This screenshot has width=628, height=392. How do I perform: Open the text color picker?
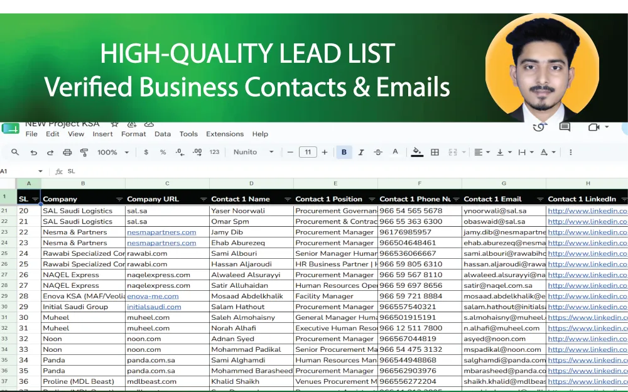(395, 152)
